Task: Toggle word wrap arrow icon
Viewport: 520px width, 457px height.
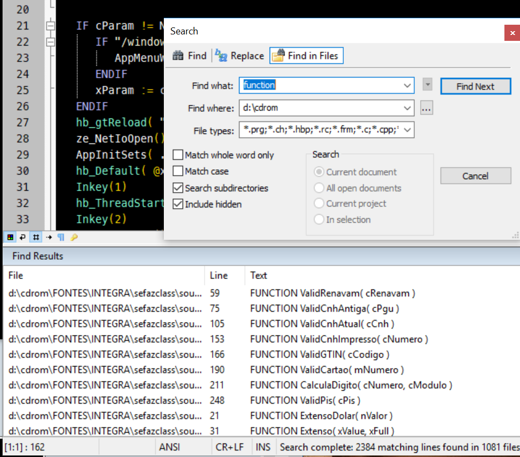Action: coord(23,237)
